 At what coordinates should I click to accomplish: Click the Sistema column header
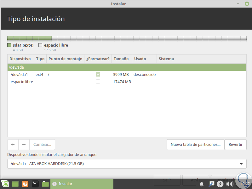tap(202, 59)
